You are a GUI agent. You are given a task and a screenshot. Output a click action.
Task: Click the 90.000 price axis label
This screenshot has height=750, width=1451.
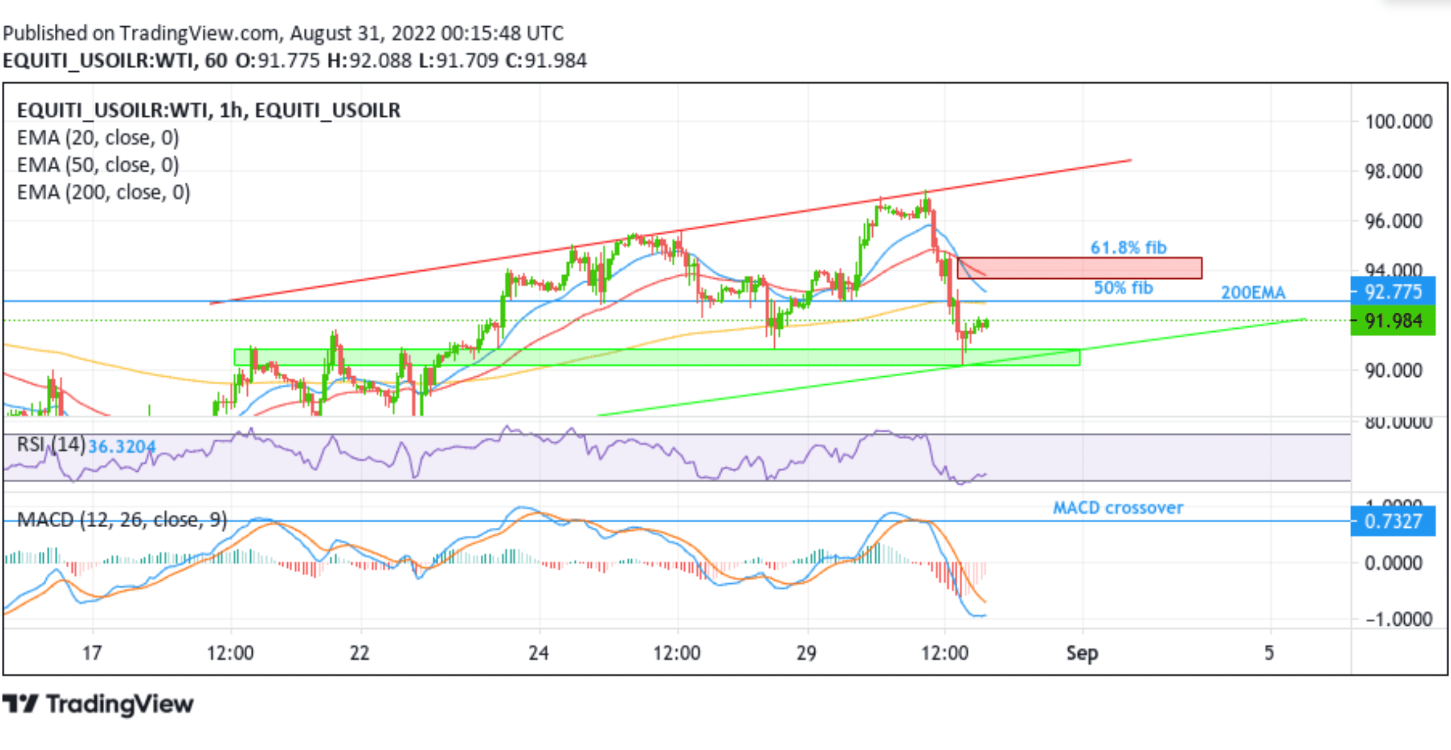[1394, 371]
